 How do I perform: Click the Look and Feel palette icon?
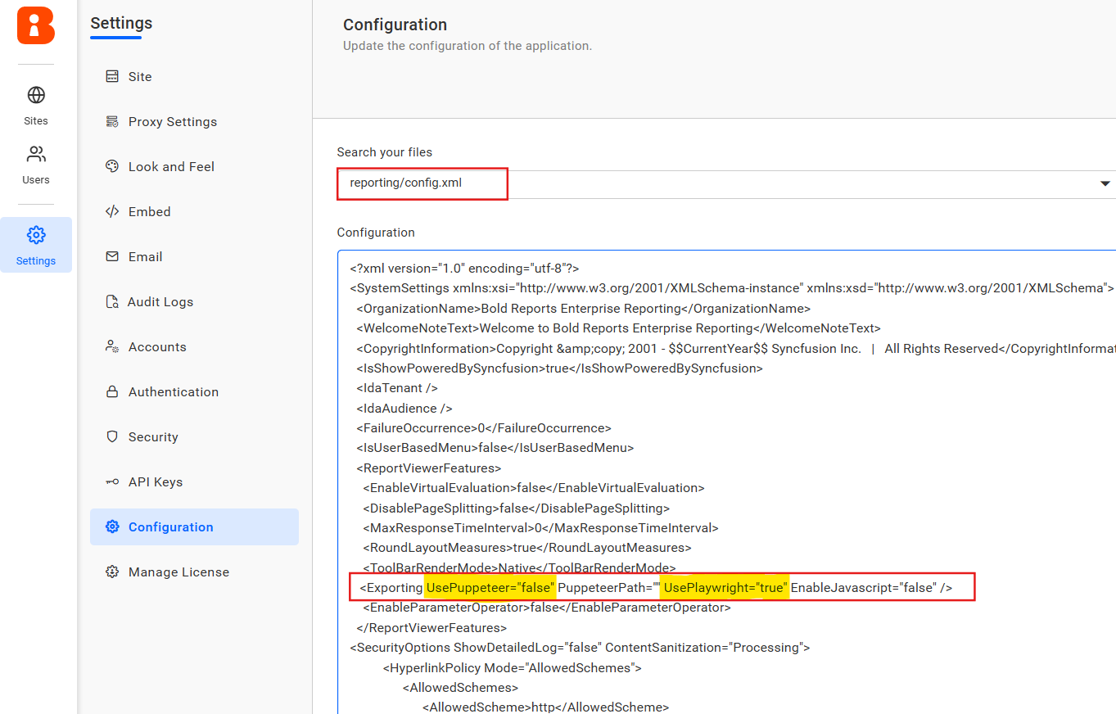(x=112, y=166)
